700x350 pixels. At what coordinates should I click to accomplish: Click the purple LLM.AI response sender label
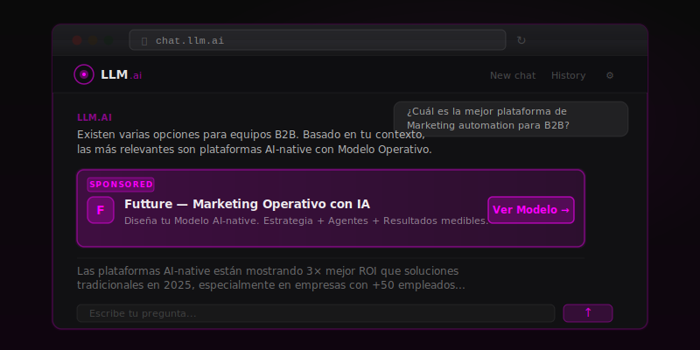(94, 117)
